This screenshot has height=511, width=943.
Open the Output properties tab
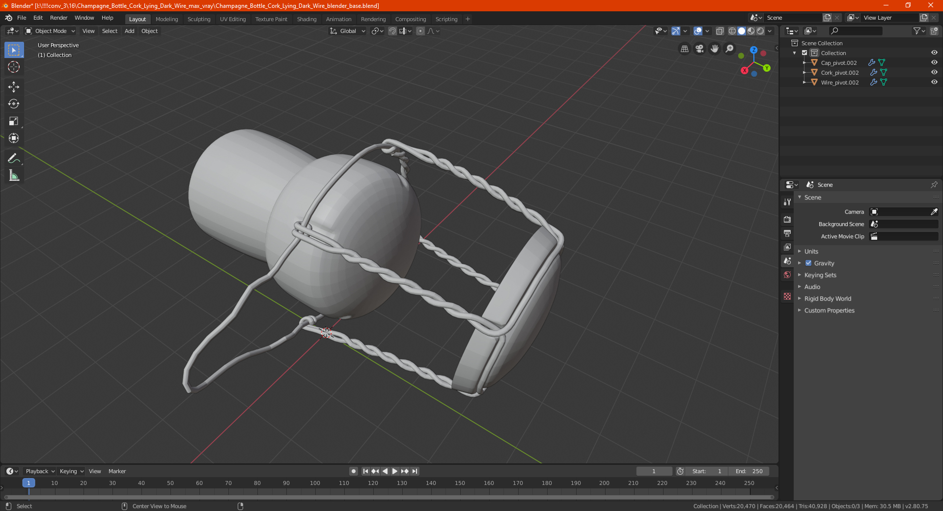[x=787, y=233]
